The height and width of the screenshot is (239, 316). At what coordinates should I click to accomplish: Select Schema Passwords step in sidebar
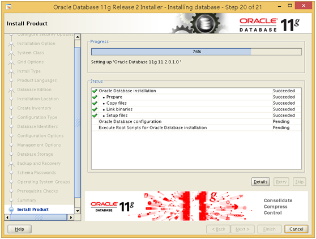[x=36, y=173]
